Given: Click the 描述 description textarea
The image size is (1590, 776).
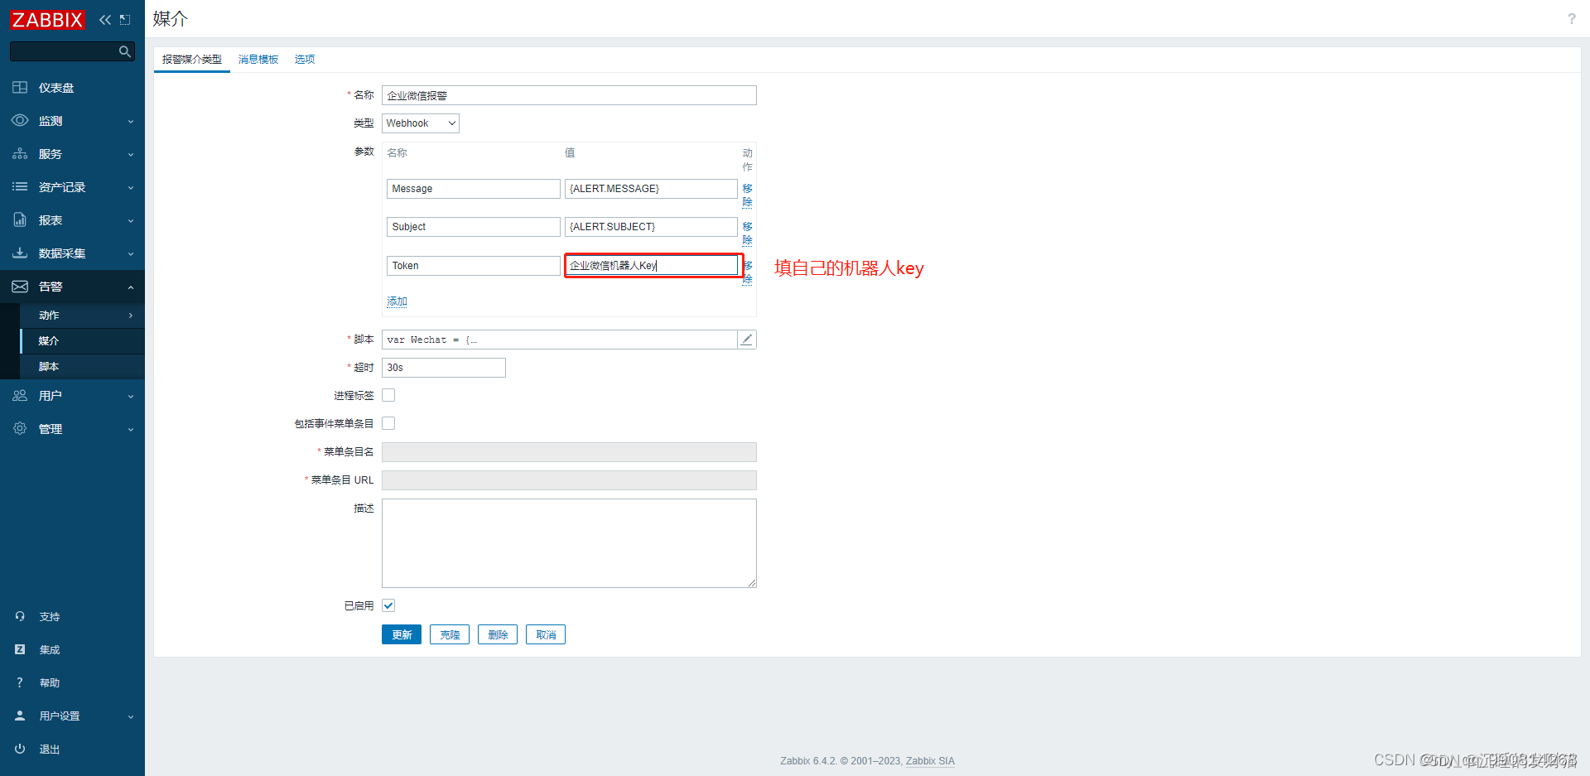Looking at the screenshot, I should coord(569,543).
